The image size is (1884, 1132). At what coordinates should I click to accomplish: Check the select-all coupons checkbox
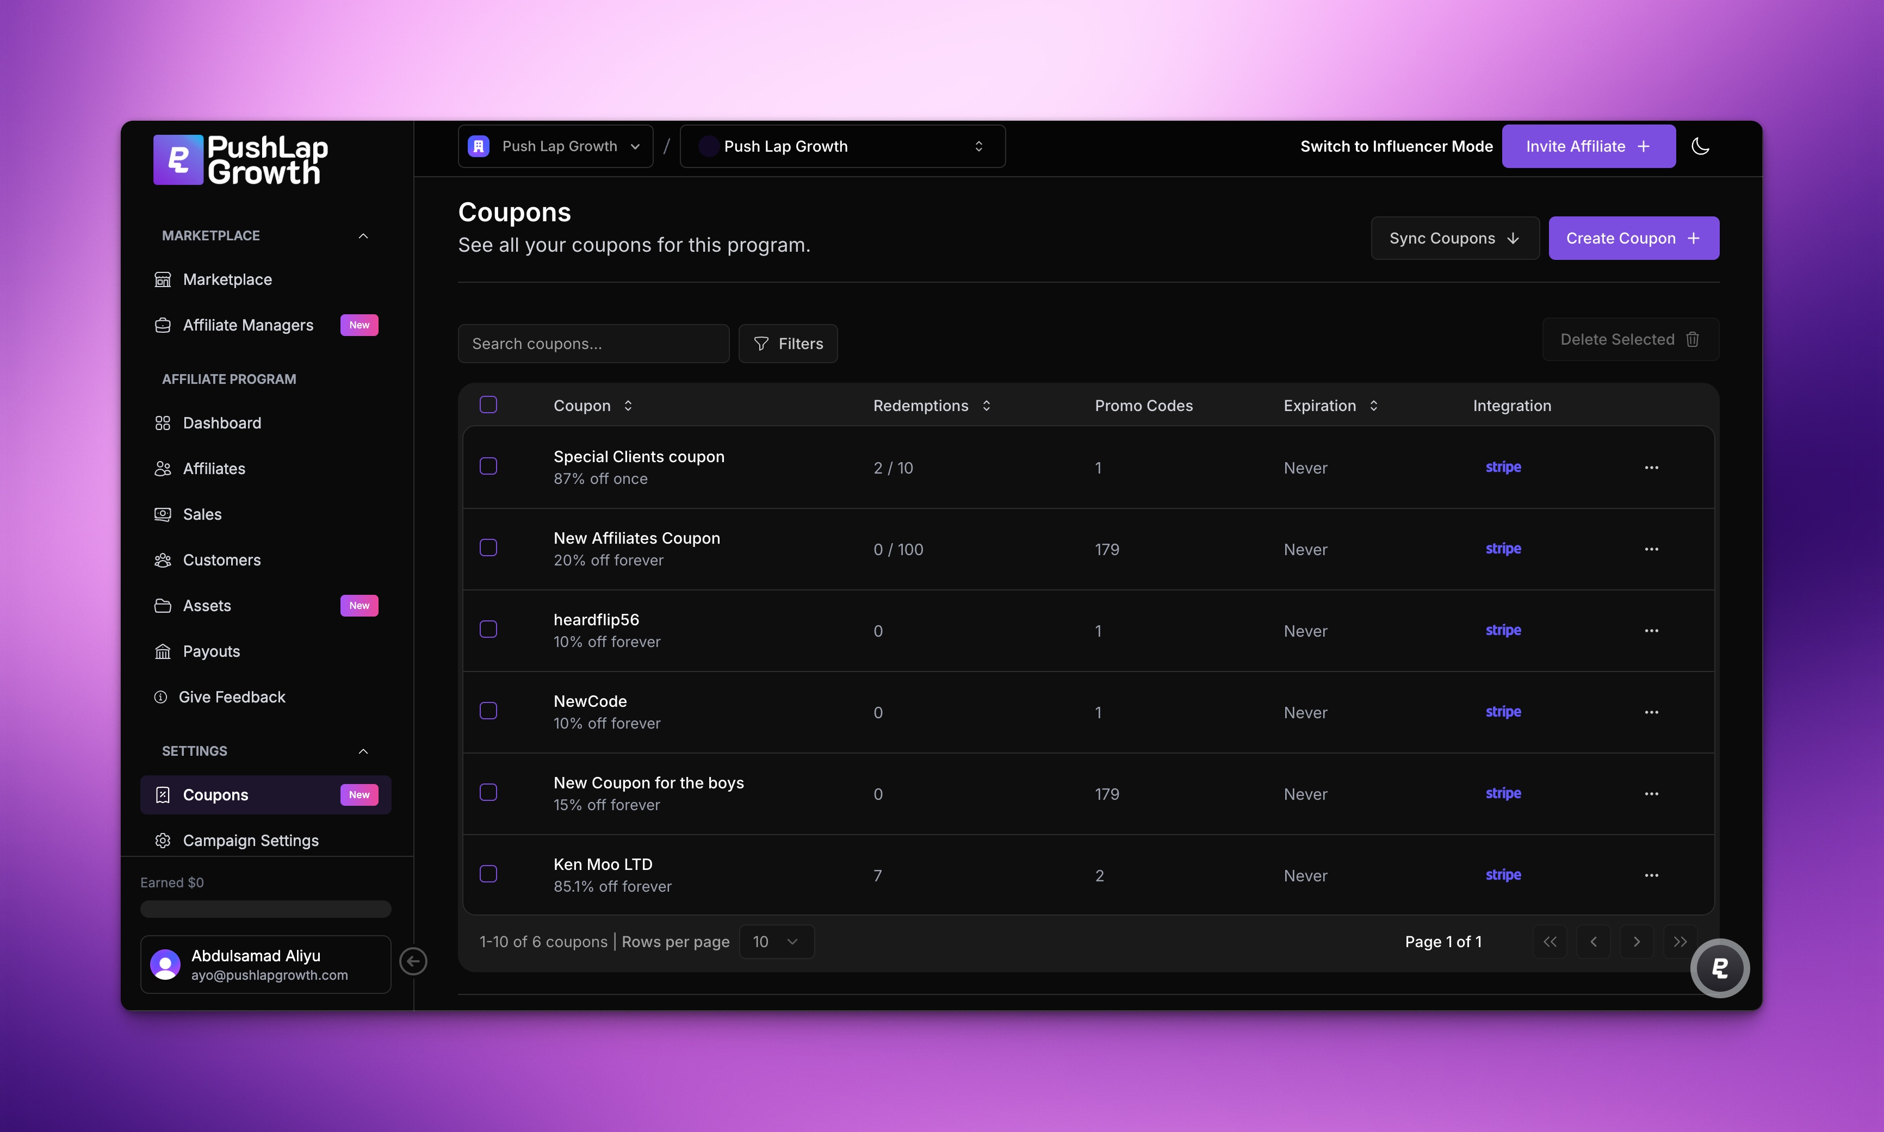tap(488, 405)
